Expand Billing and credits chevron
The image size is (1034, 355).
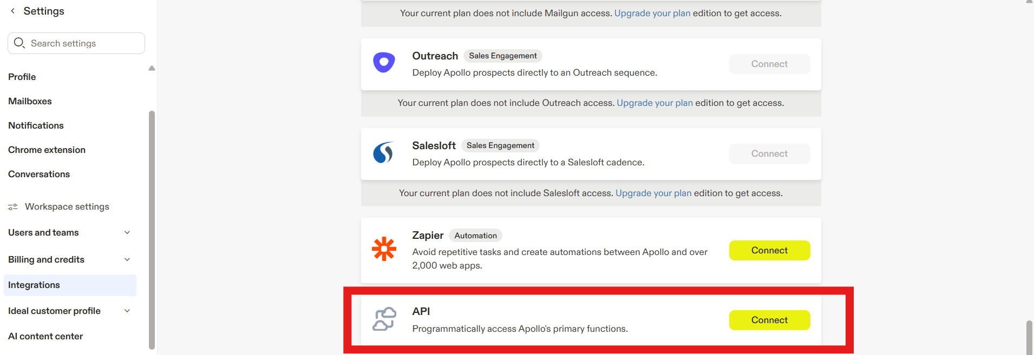click(127, 260)
